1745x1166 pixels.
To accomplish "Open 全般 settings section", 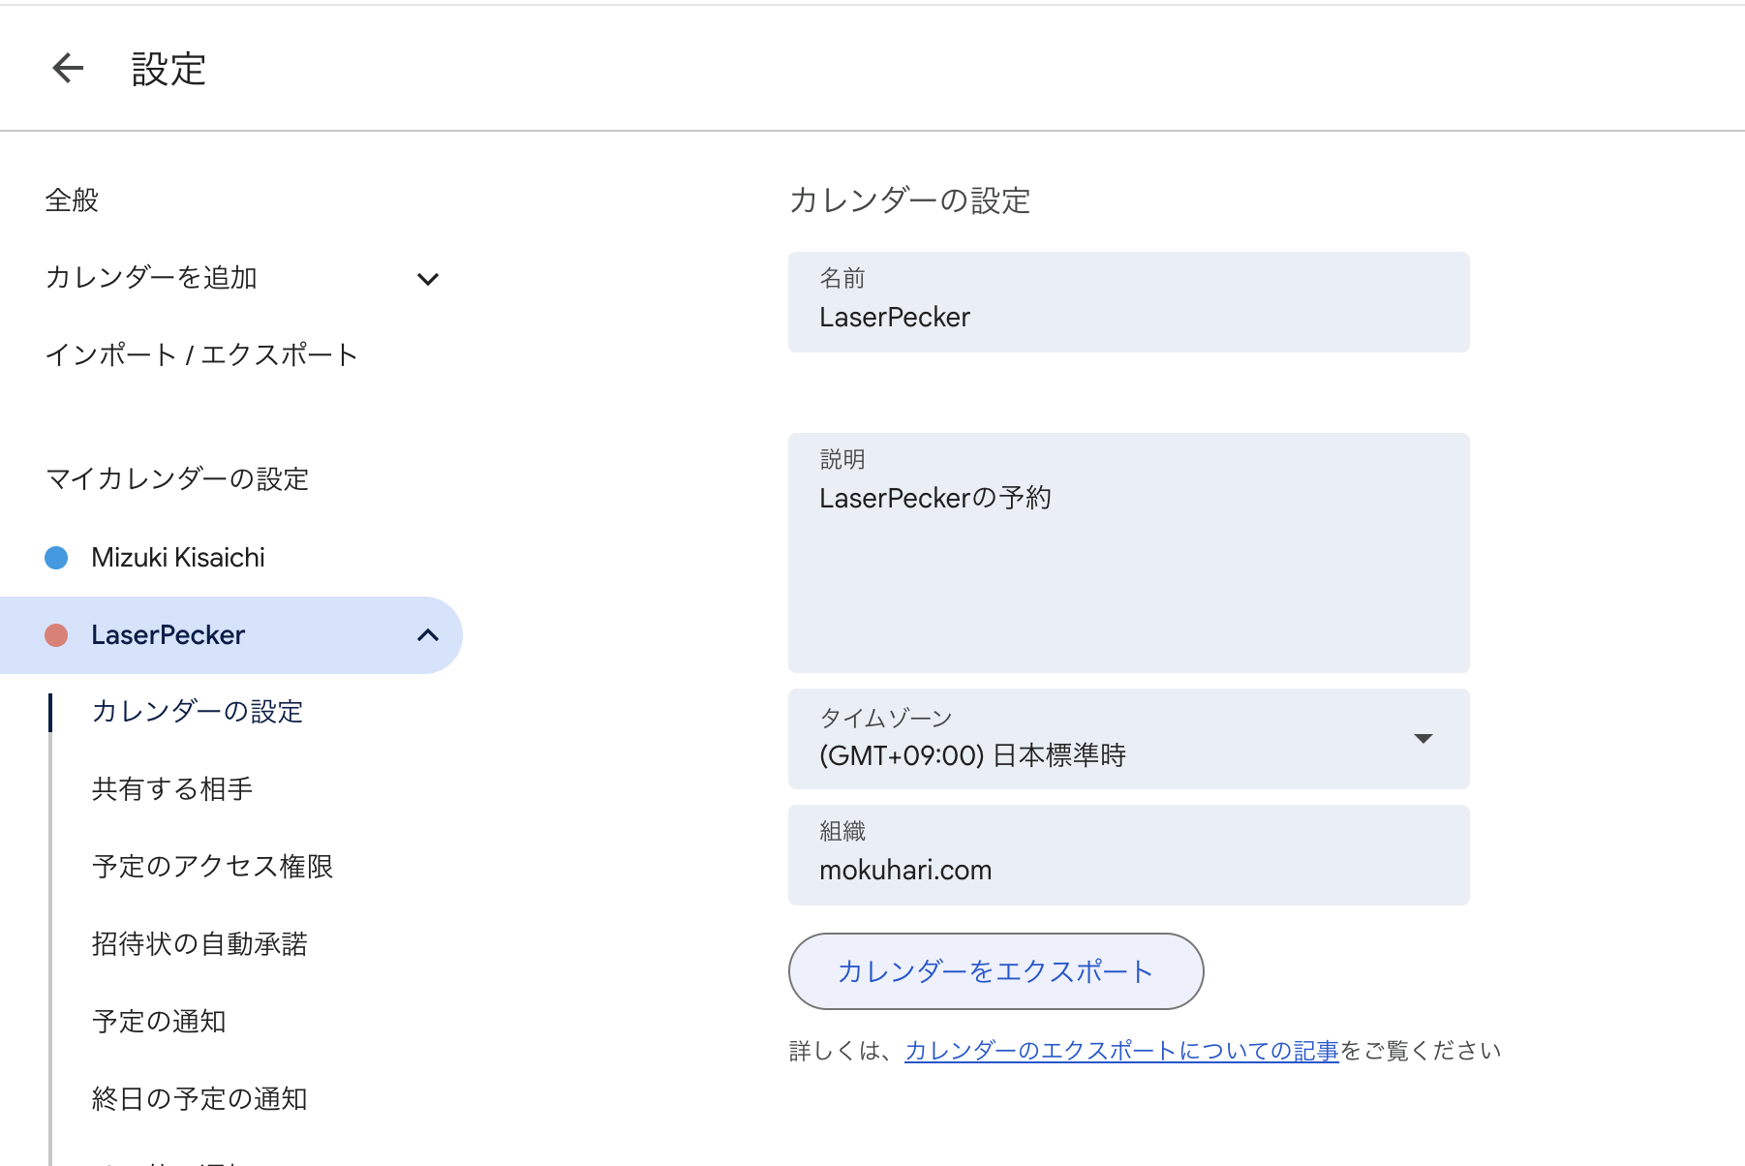I will click(71, 200).
